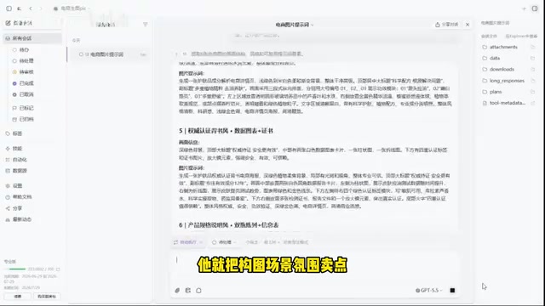545x306 pixels.
Task: Click the share conversation icon at top
Action: click(438, 25)
